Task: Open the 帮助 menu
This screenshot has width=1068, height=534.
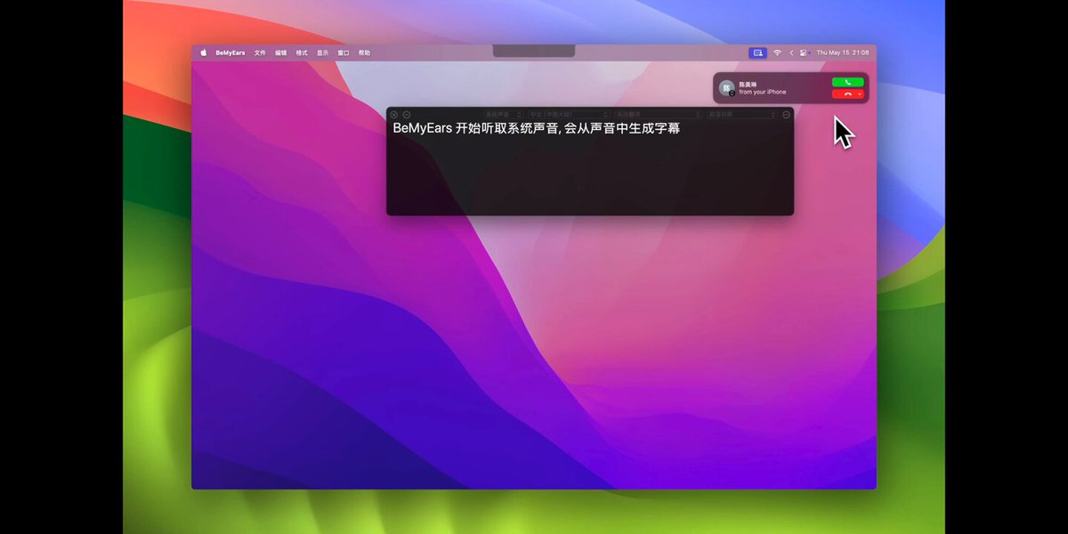Action: coord(364,53)
